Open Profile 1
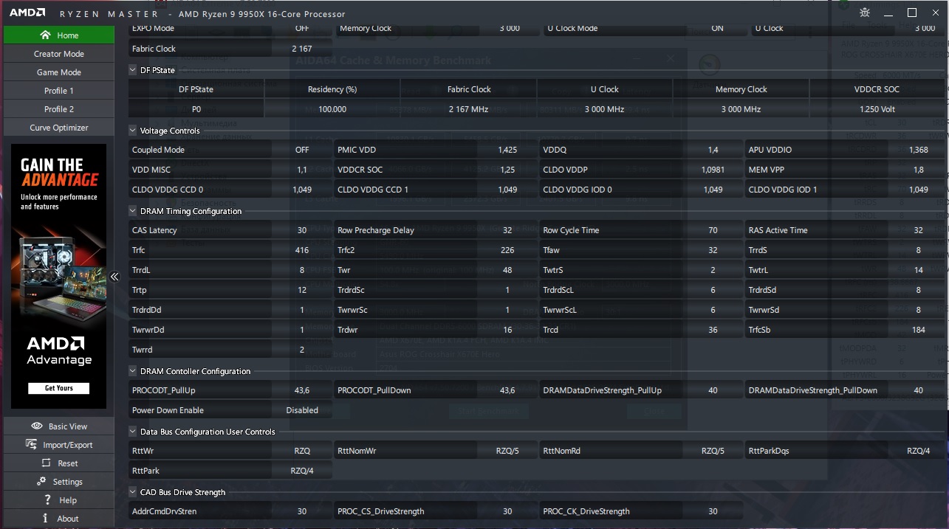The height and width of the screenshot is (529, 949). [x=58, y=91]
